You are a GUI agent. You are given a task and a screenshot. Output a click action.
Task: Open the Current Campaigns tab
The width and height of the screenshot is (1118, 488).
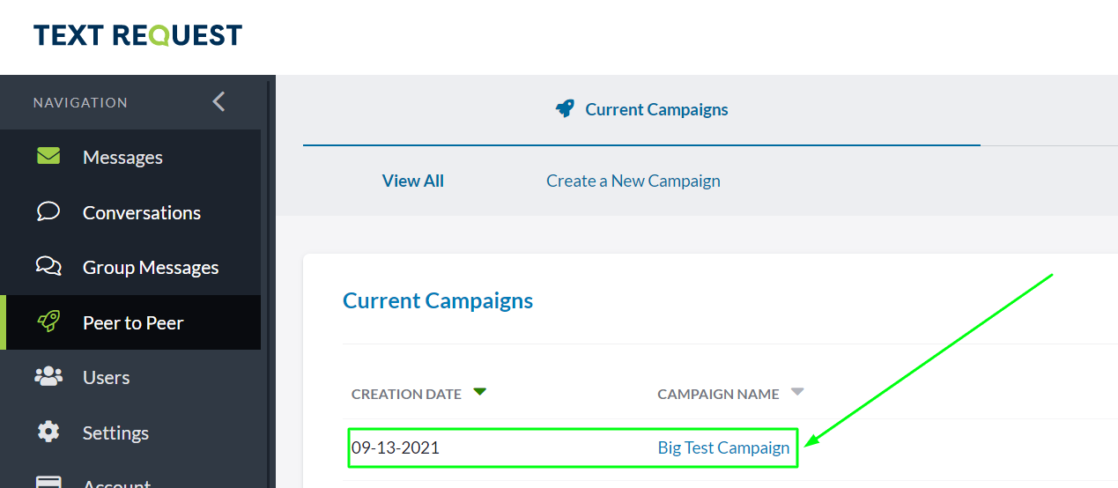pyautogui.click(x=656, y=110)
